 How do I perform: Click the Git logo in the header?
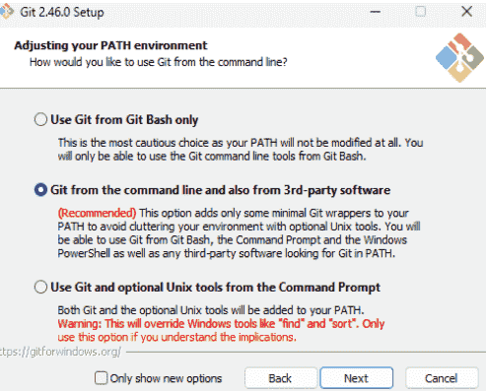(x=459, y=57)
